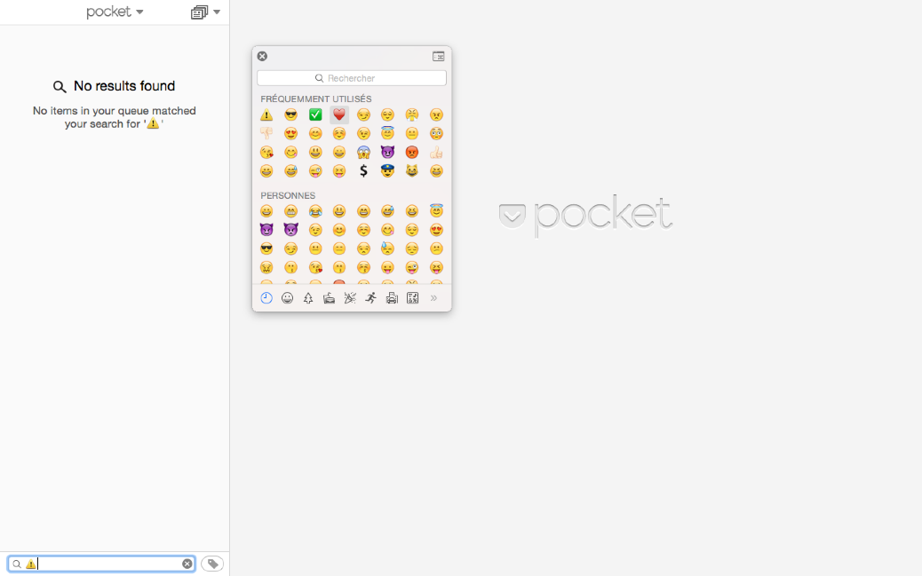
Task: Insert the red heart emoji
Action: [x=339, y=114]
